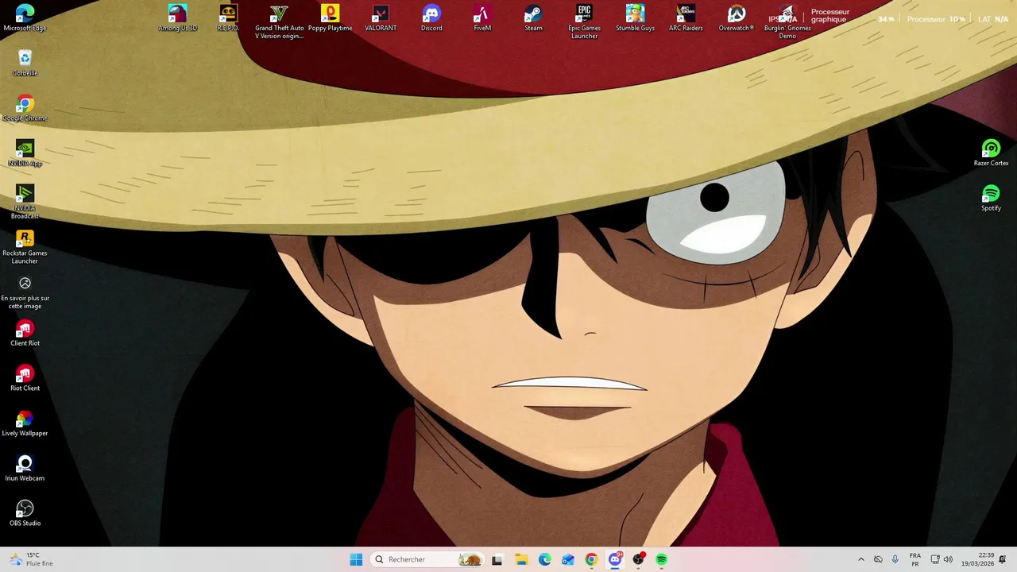This screenshot has height=572, width=1017.
Task: Select the Riot Client desktop icon
Action: pyautogui.click(x=25, y=379)
